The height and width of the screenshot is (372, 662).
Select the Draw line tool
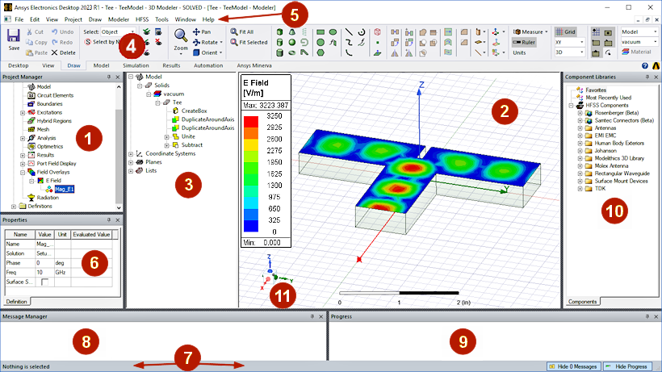(x=349, y=32)
